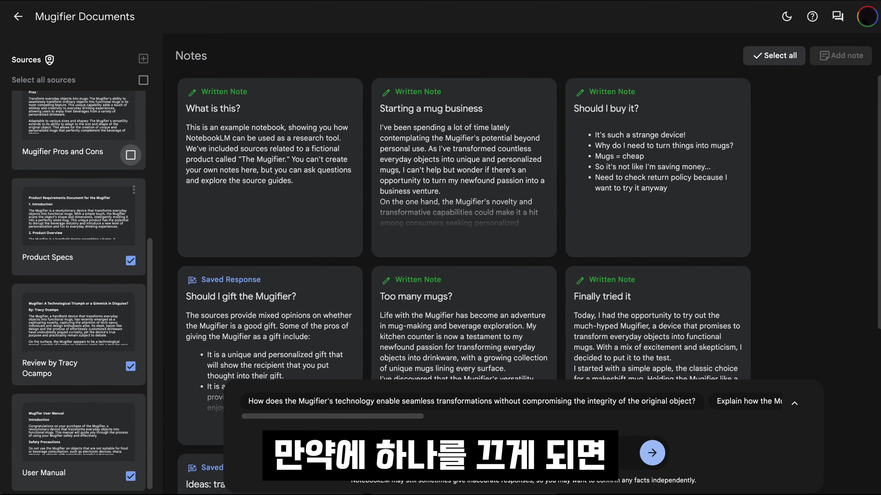The height and width of the screenshot is (495, 881).
Task: Click the pencil icon on Starting a mug business note
Action: click(x=386, y=92)
